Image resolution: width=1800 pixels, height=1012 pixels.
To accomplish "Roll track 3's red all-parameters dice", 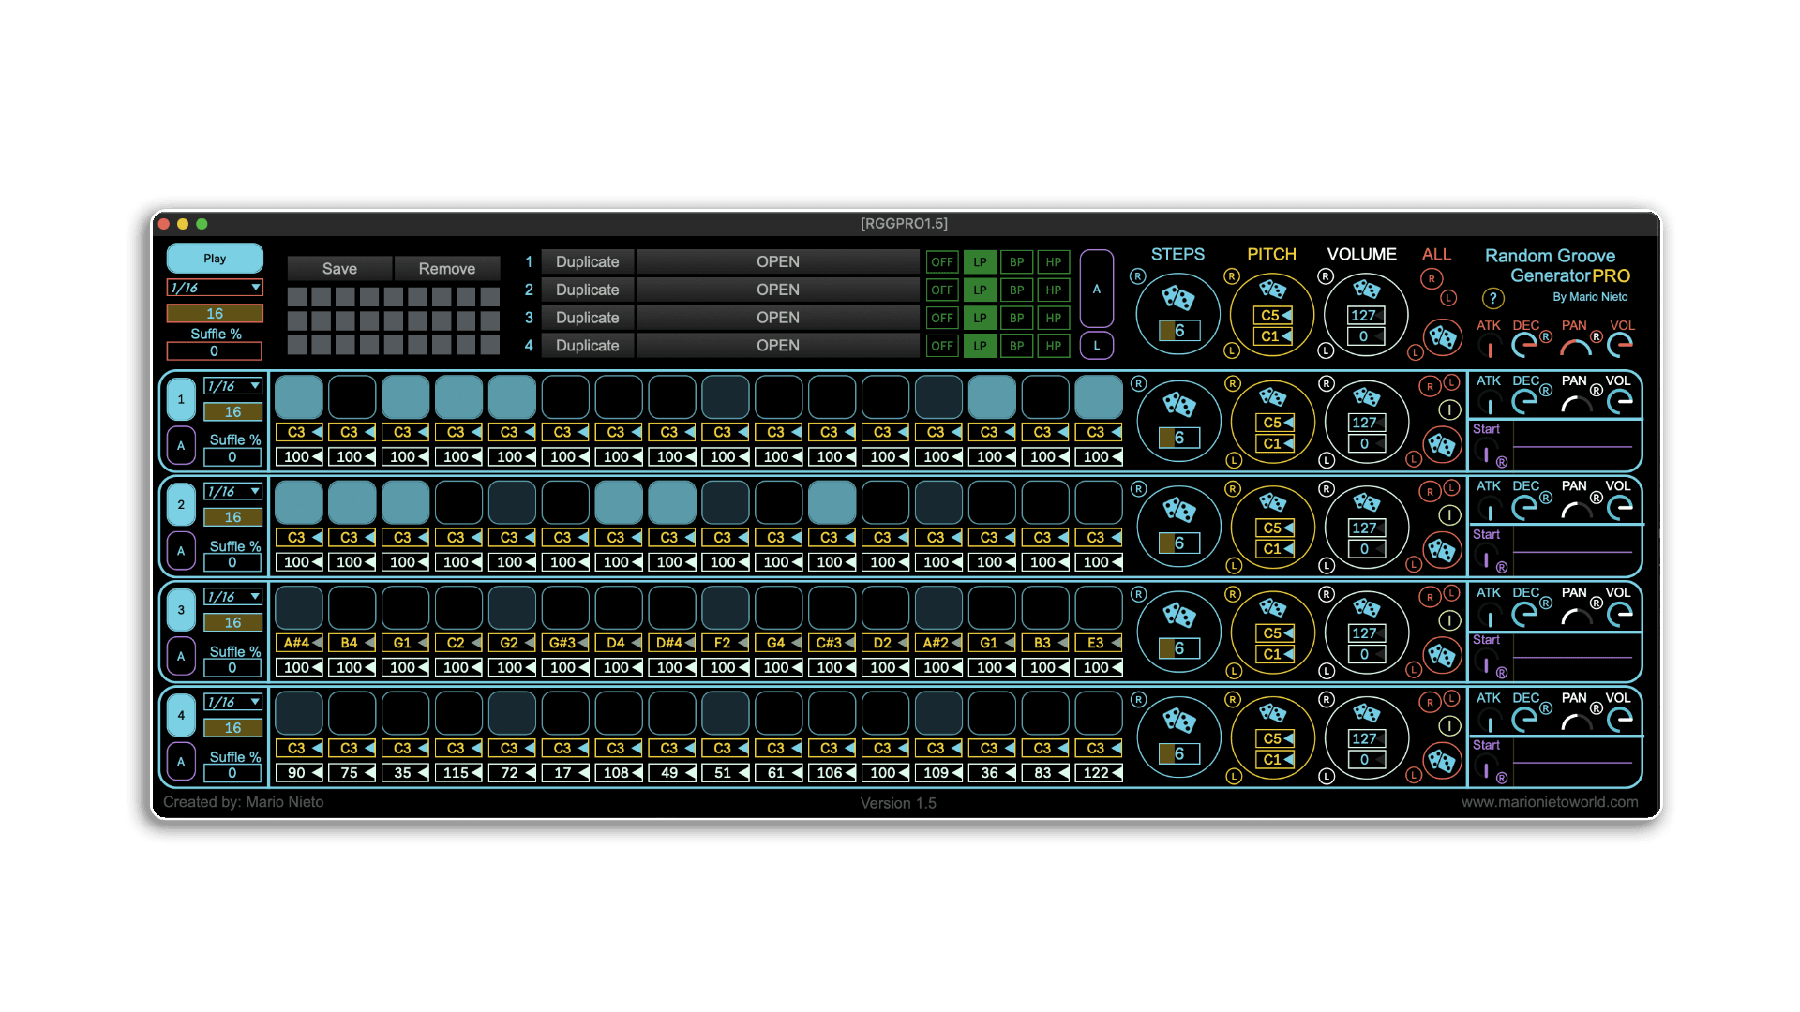I will tap(1443, 656).
